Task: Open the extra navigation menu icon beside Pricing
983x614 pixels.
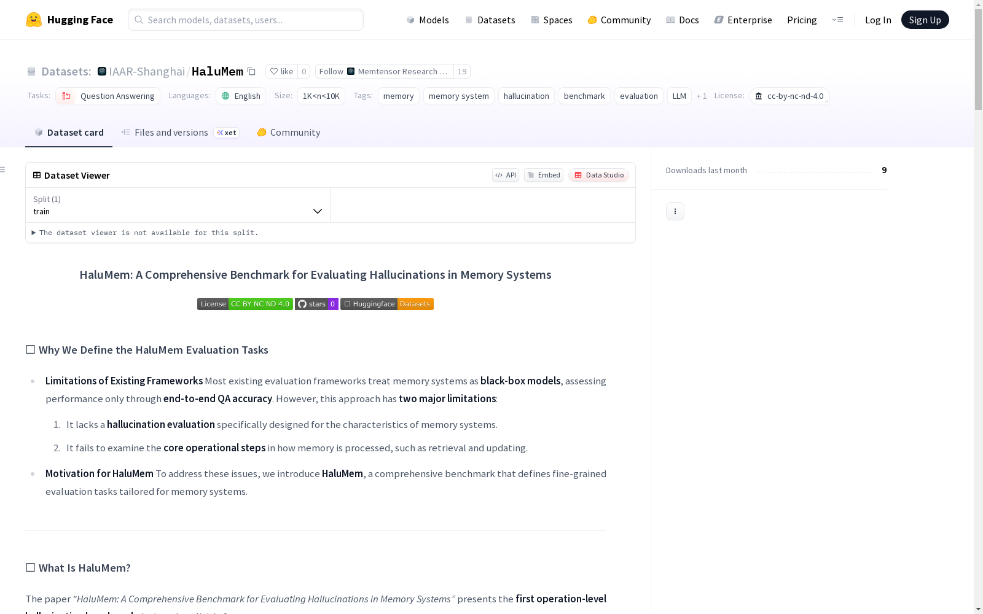Action: (x=837, y=20)
